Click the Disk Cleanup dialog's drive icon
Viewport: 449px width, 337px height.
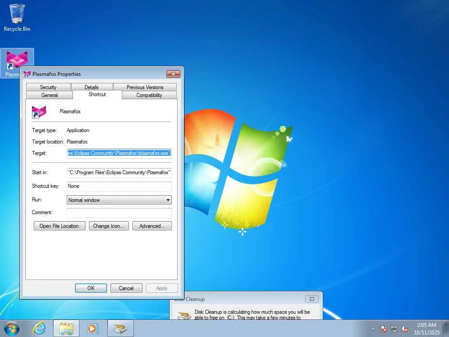click(x=184, y=315)
